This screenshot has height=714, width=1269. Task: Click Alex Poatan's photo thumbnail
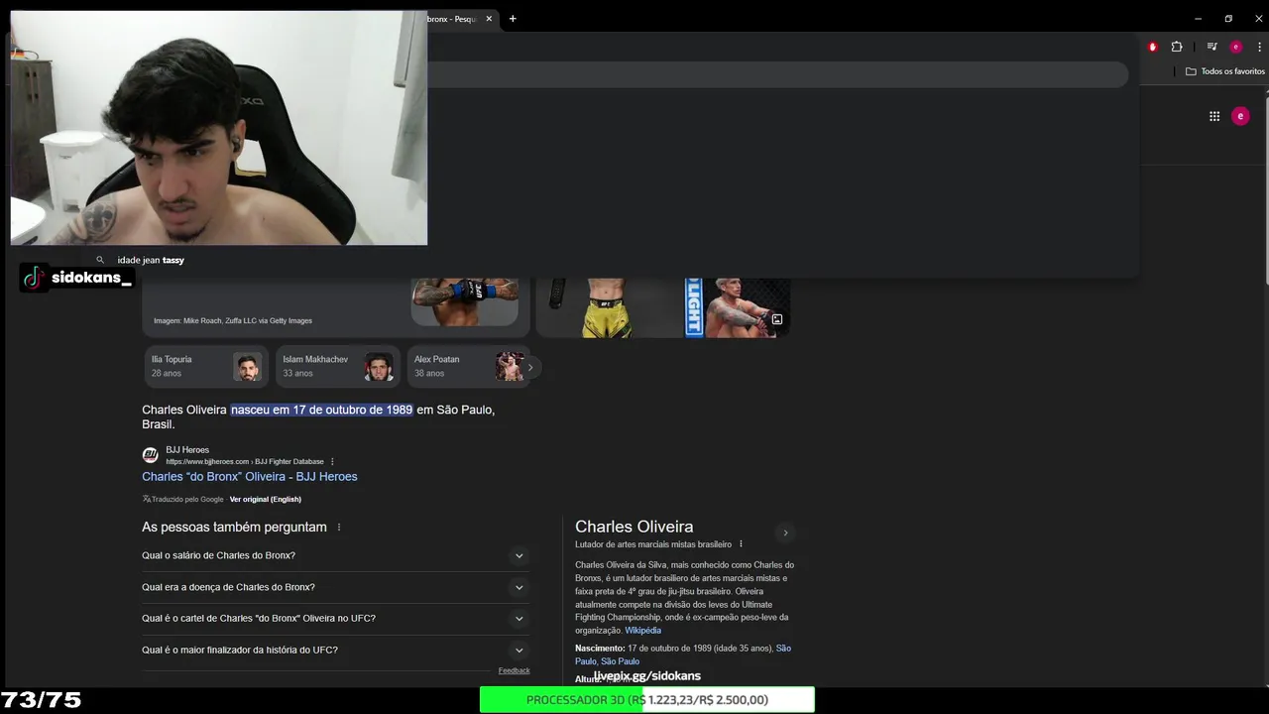pyautogui.click(x=510, y=367)
